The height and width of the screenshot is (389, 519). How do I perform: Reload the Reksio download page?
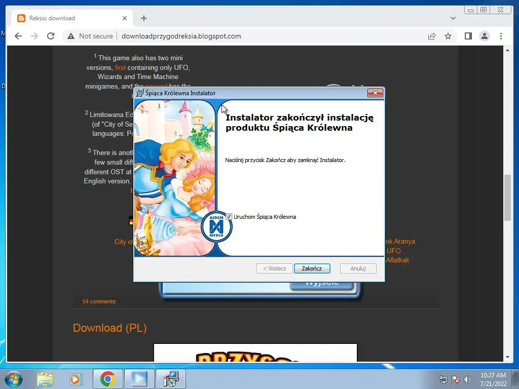click(51, 36)
